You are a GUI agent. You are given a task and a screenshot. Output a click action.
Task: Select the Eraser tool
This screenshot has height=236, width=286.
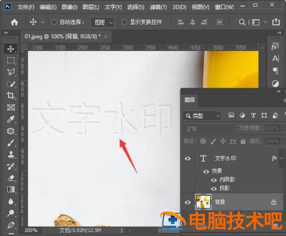[11, 178]
